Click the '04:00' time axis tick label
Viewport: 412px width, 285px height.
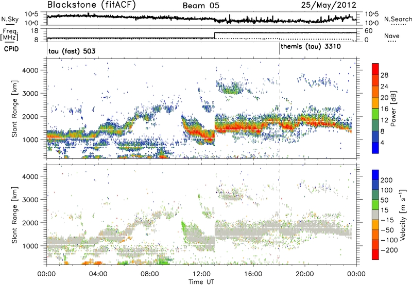point(98,274)
